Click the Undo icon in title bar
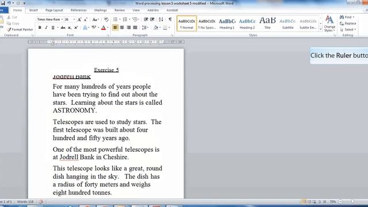The image size is (368, 207). coord(9,3)
